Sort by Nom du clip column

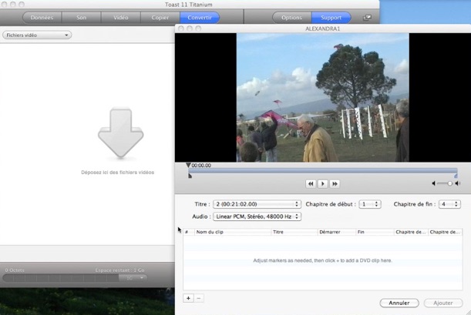(233, 232)
